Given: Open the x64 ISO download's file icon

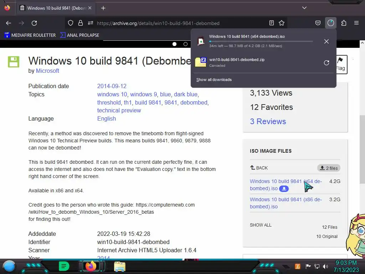Looking at the screenshot, I should [201, 41].
